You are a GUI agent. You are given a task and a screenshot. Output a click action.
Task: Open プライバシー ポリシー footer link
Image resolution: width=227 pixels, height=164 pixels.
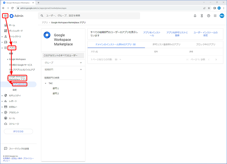pos(18,160)
